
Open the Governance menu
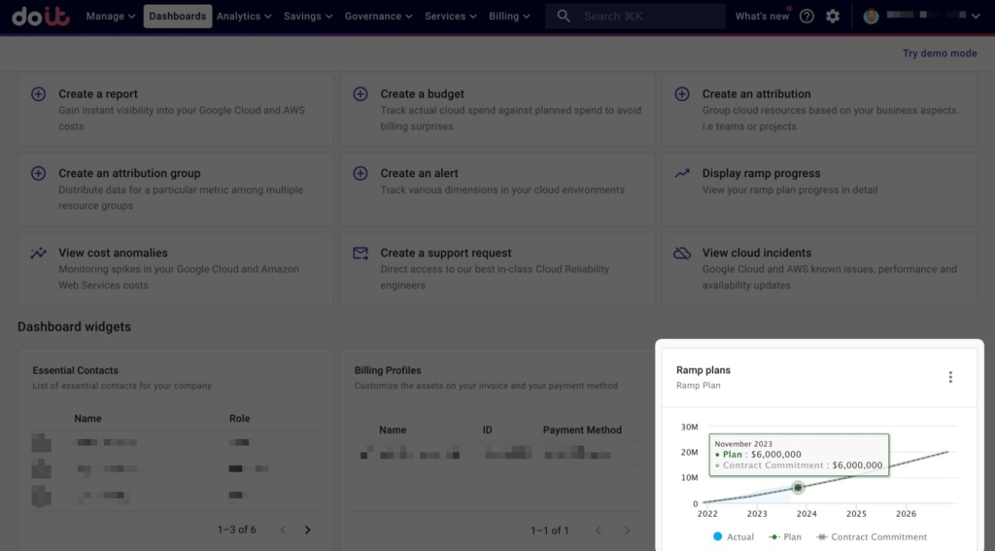(x=379, y=17)
